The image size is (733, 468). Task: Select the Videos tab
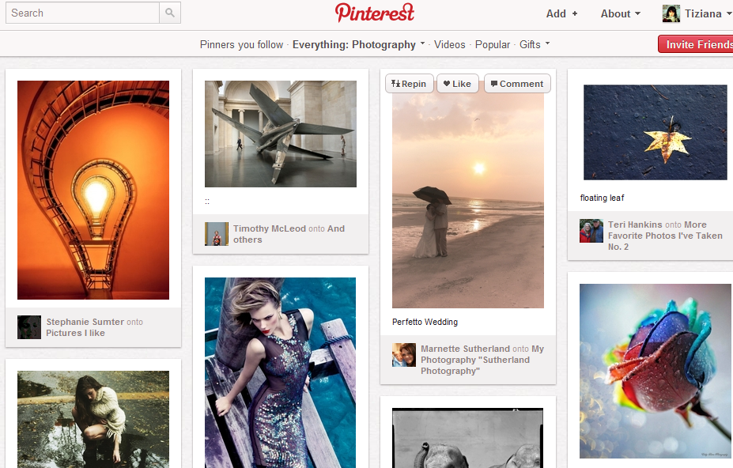449,44
